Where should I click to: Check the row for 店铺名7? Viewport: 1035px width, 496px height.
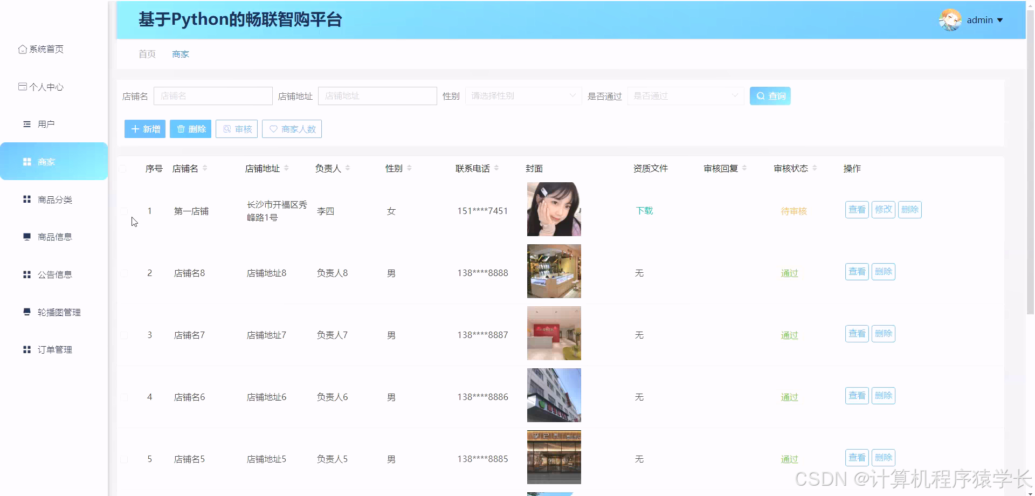(x=123, y=335)
